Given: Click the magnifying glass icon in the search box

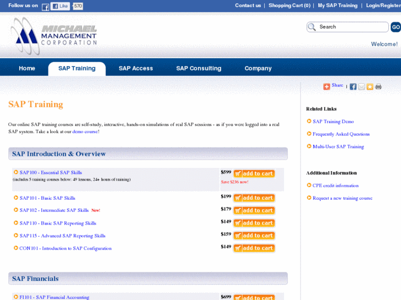Looking at the screenshot, I should pyautogui.click(x=312, y=27).
